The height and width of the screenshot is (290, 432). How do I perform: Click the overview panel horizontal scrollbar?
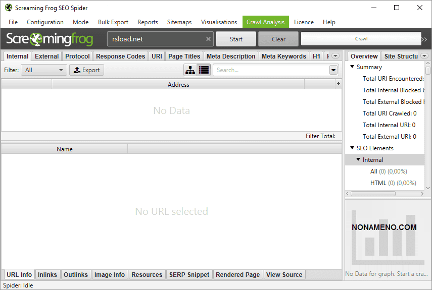[x=373, y=194]
